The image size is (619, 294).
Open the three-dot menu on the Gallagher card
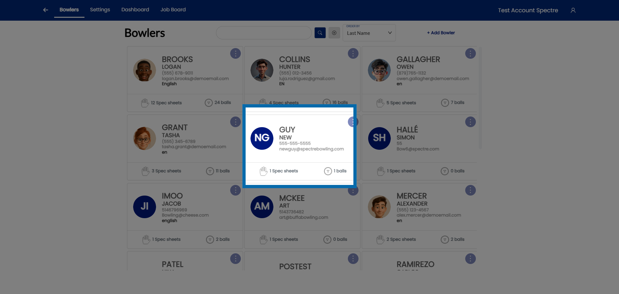tap(470, 53)
